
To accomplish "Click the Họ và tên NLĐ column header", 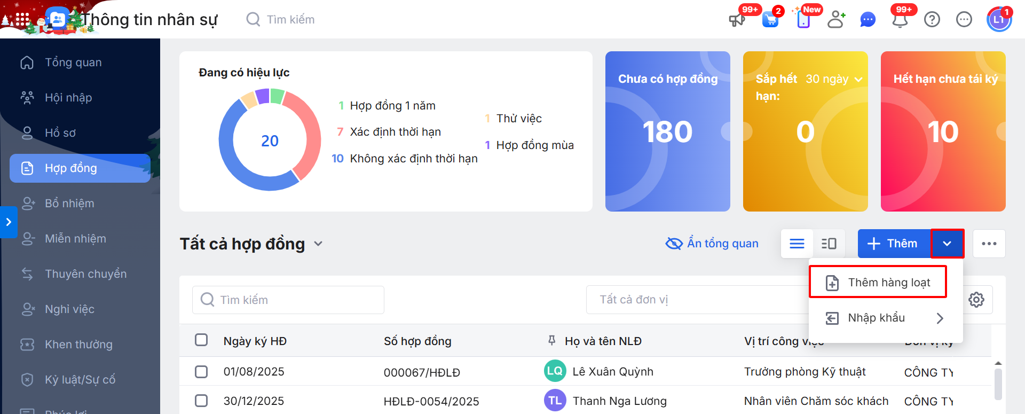I will [x=603, y=341].
